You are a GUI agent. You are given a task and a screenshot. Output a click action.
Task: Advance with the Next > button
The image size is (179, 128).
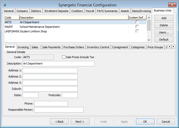tap(80, 122)
